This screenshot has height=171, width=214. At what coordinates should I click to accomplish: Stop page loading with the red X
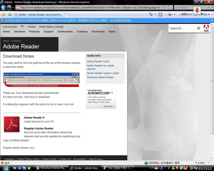(x=171, y=7)
